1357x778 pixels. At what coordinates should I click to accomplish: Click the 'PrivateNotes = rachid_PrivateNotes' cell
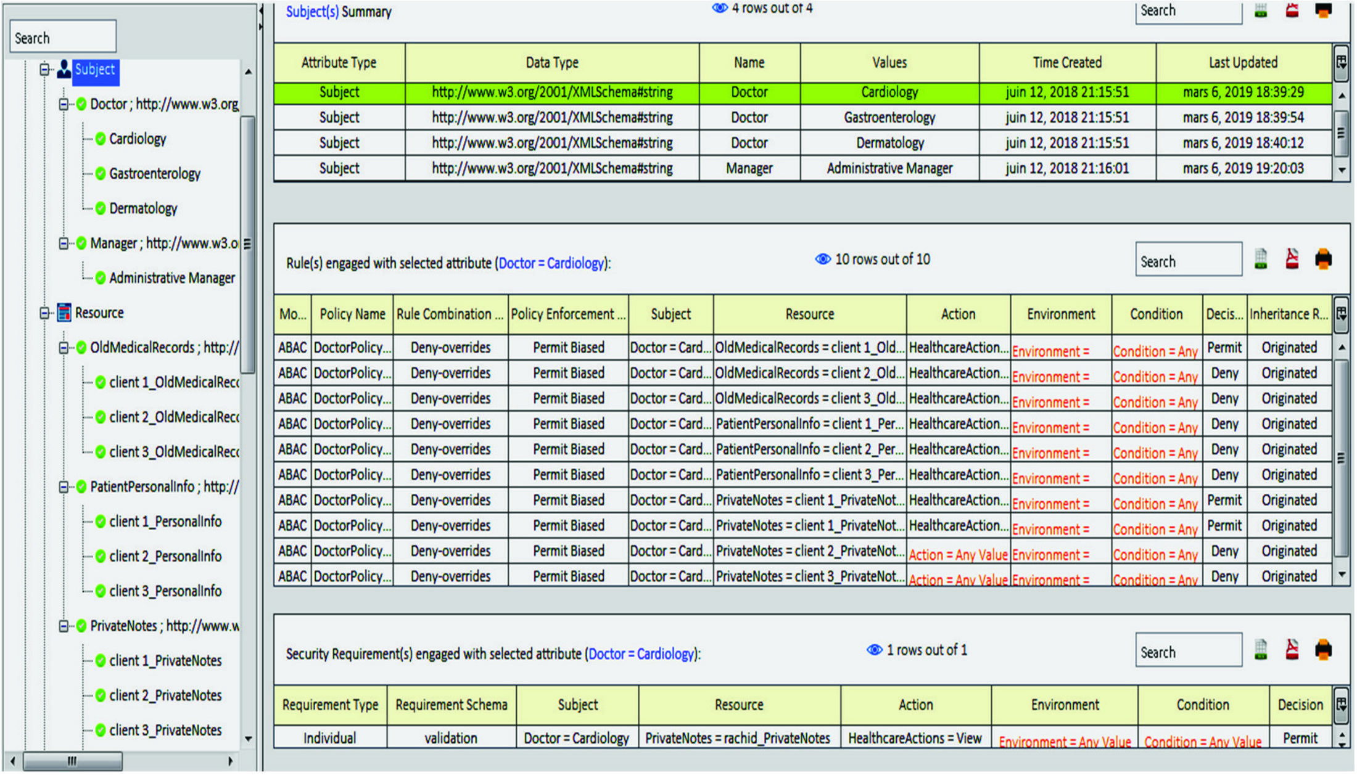(738, 738)
